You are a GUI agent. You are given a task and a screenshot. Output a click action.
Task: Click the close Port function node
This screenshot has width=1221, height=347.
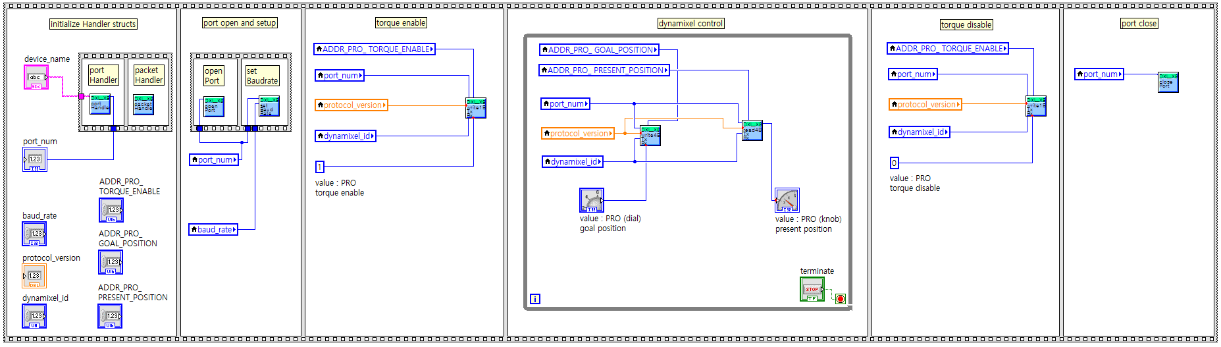tap(1168, 82)
